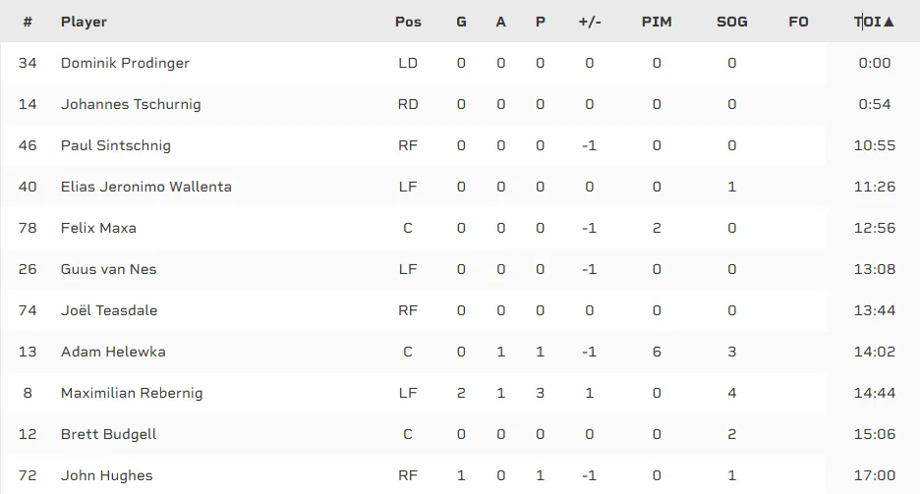Open player Maximilian Rebernig

click(132, 393)
